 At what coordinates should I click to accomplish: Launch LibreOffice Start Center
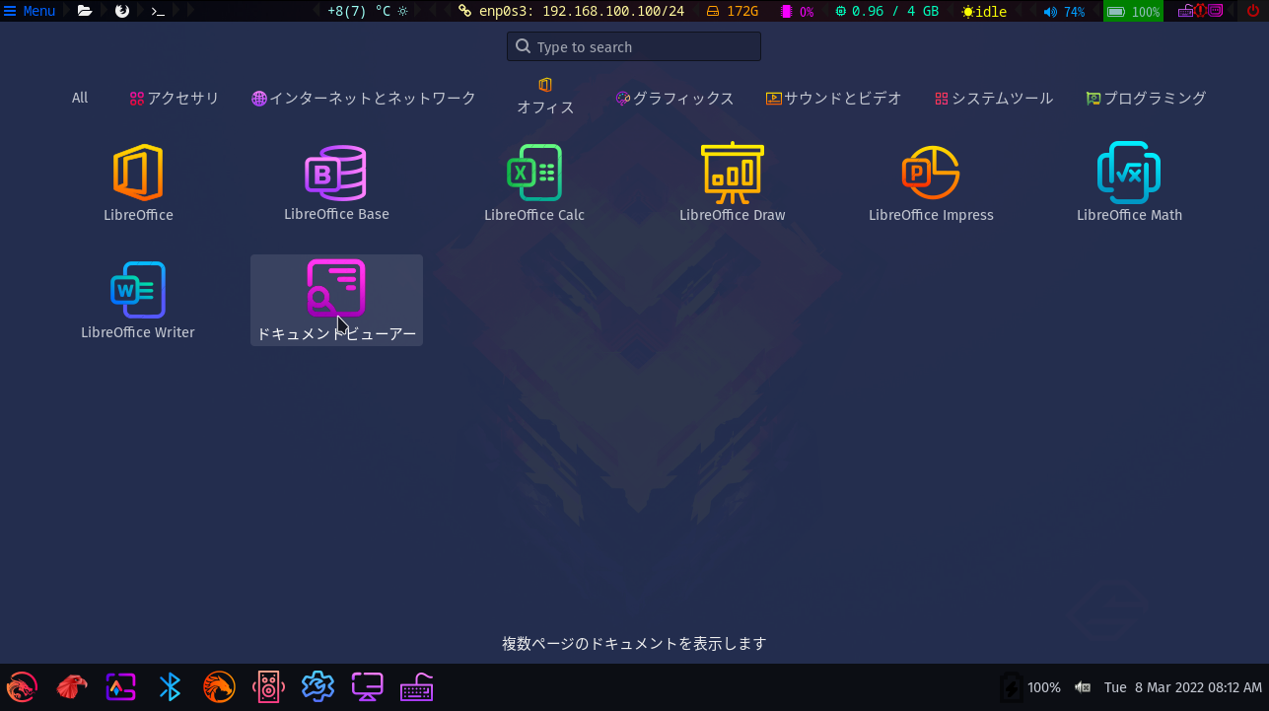click(138, 183)
